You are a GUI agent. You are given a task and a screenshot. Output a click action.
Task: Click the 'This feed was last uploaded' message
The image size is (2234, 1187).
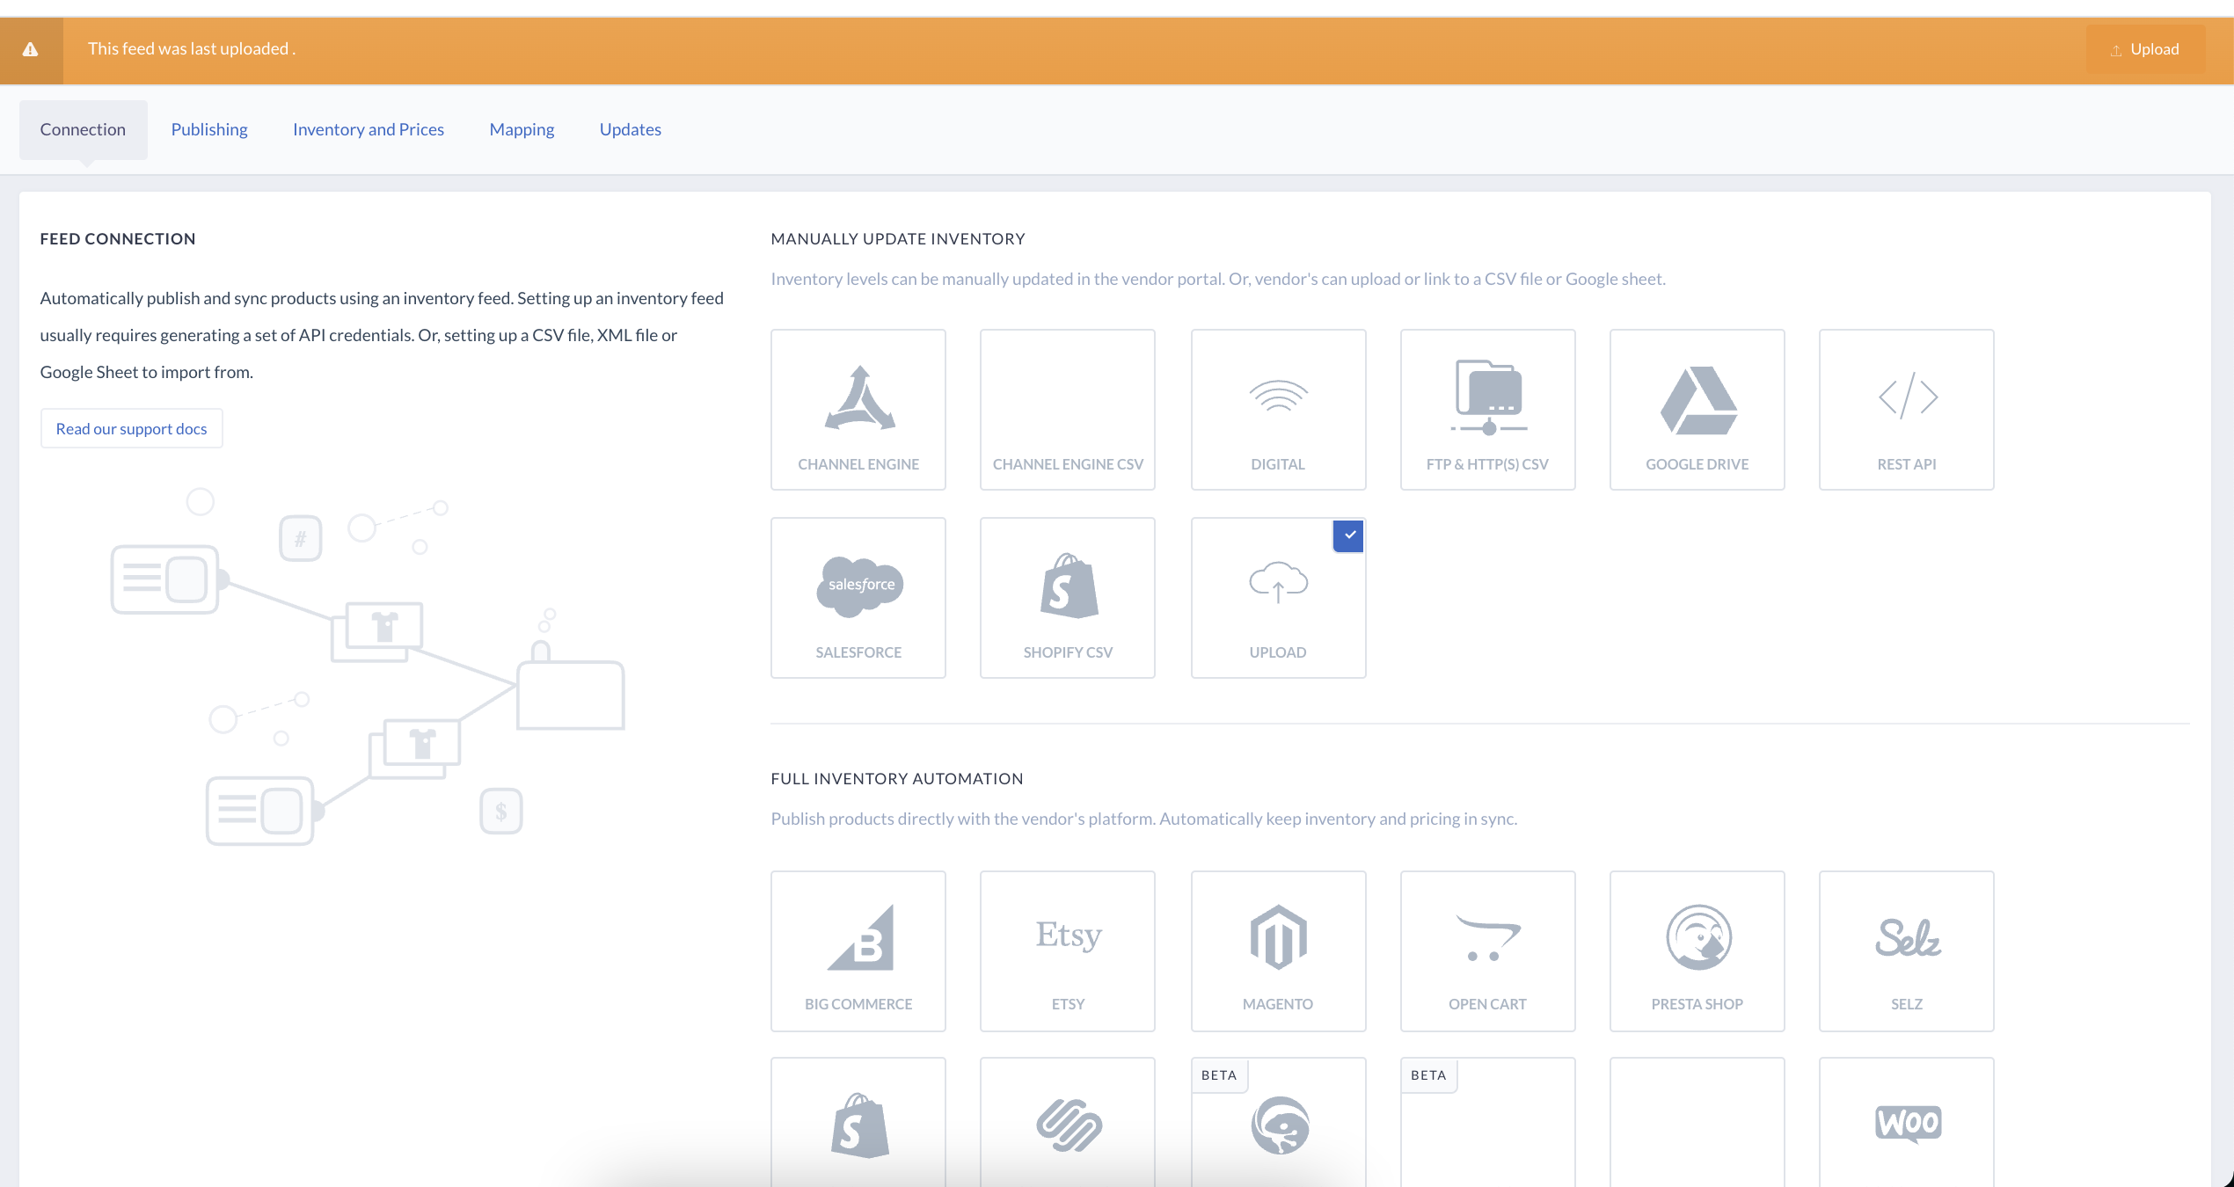pos(192,48)
